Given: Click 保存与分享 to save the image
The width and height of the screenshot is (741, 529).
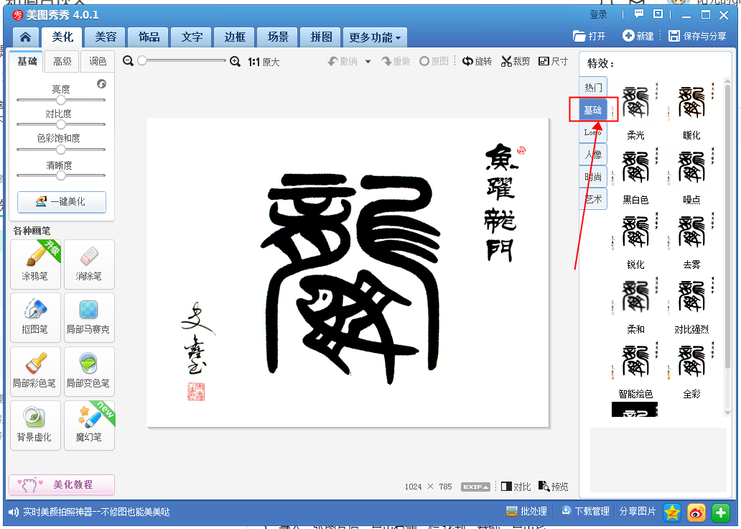Looking at the screenshot, I should [697, 37].
